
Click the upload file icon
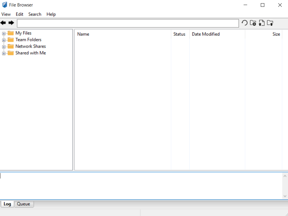click(x=261, y=23)
